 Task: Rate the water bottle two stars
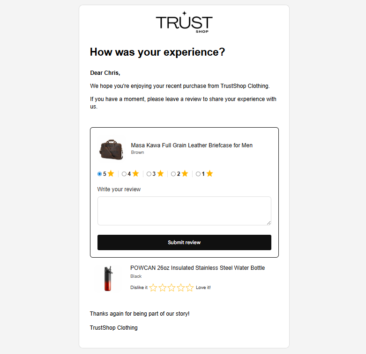[x=162, y=288]
